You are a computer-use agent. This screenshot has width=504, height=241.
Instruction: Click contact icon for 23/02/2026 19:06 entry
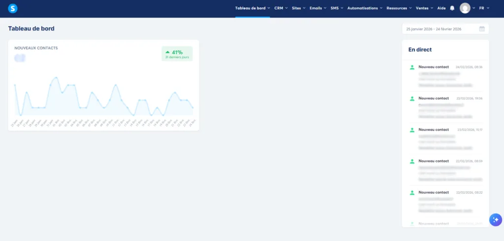click(x=412, y=99)
